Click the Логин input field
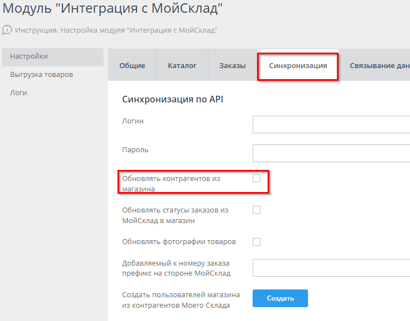 (331, 125)
